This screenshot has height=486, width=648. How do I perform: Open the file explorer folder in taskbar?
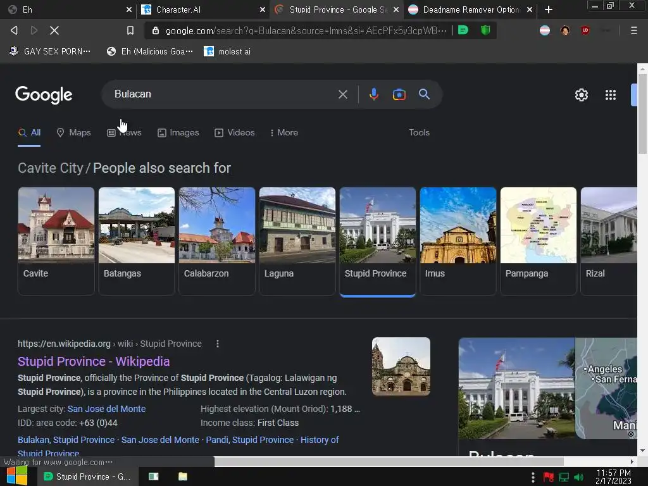tap(182, 477)
